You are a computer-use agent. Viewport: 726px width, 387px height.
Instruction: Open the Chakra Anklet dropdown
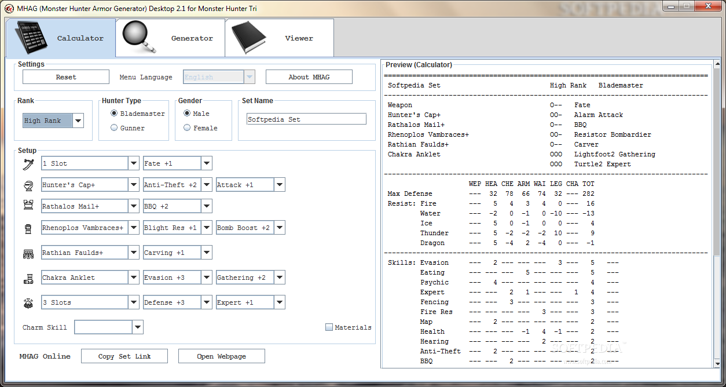tap(134, 278)
